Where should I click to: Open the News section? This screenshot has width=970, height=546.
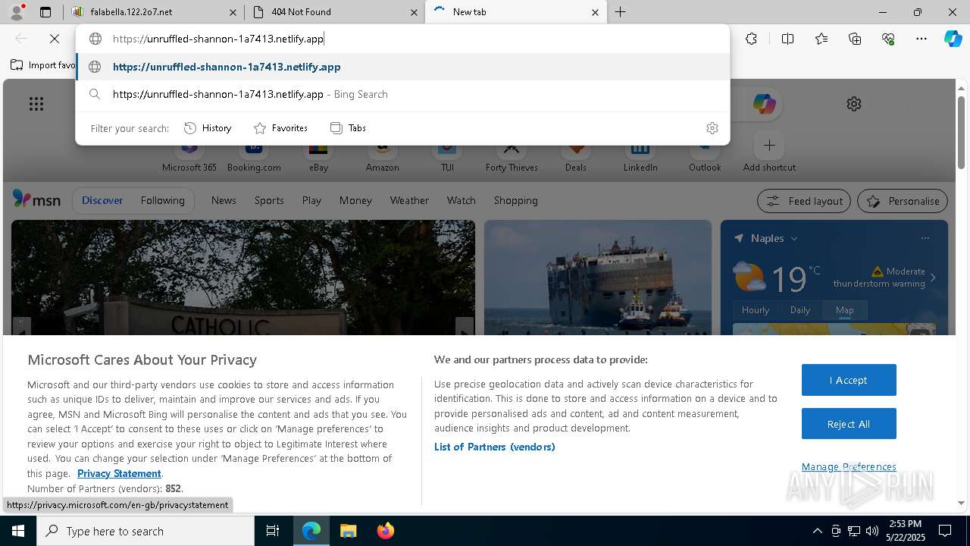pos(224,200)
